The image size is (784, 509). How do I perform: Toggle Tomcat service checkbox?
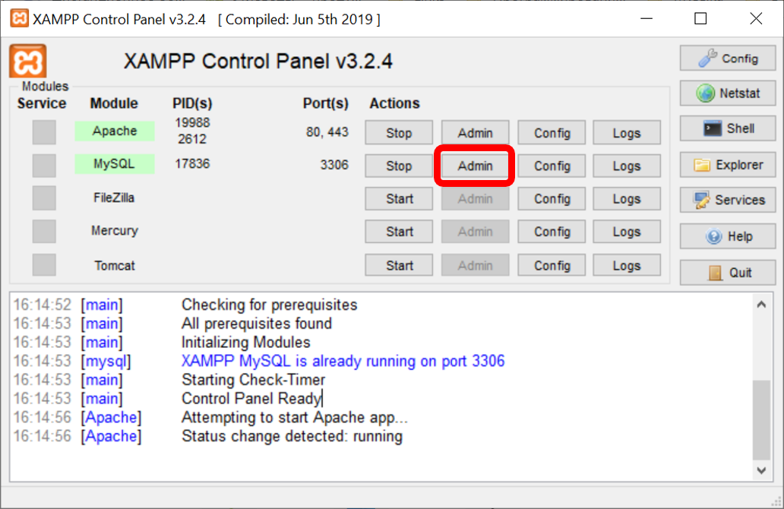[44, 265]
